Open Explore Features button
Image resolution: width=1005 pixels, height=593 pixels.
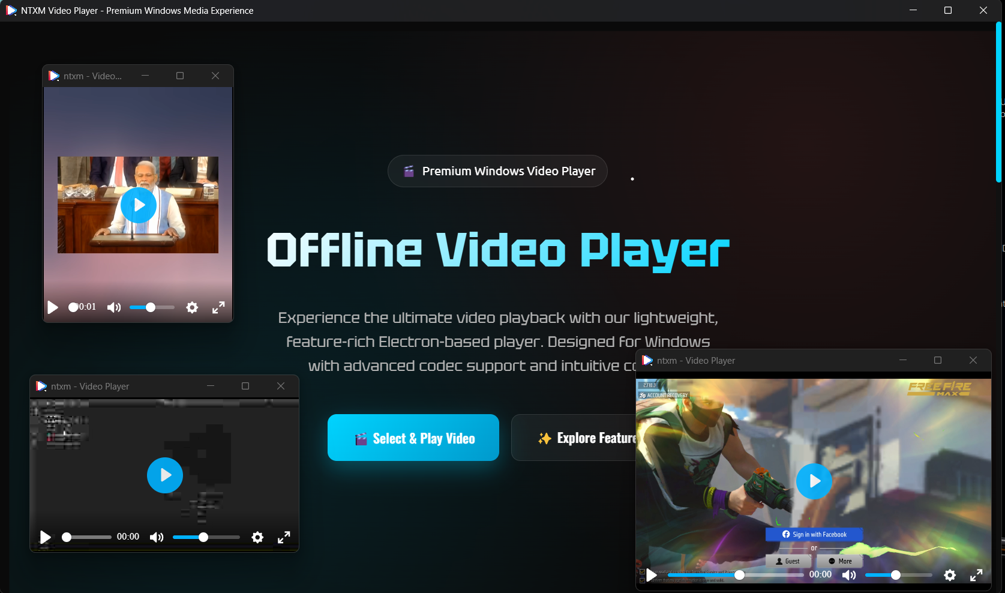[574, 438]
